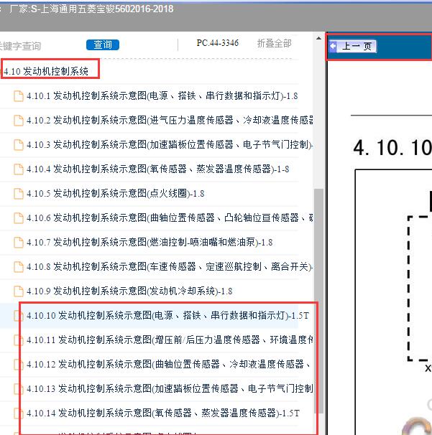Open 4.10.8 车速传感器、定速巡航控制 diagram
Viewport: 432px width, 435px height.
pos(170,267)
